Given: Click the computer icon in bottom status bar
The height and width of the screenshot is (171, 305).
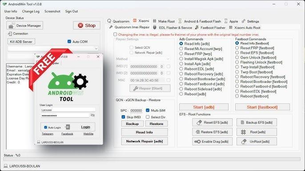Looking at the screenshot, I should coord(6,166).
